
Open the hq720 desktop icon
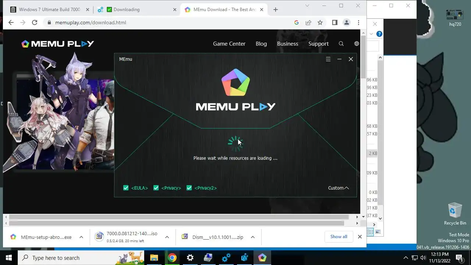(455, 18)
